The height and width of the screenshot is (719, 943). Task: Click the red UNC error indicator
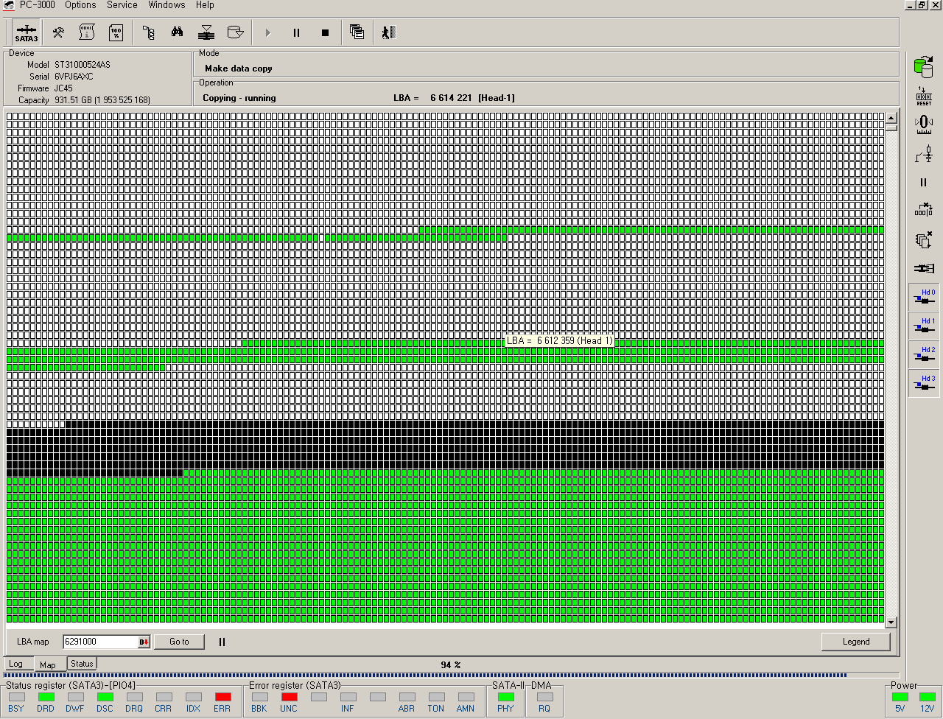(x=289, y=697)
